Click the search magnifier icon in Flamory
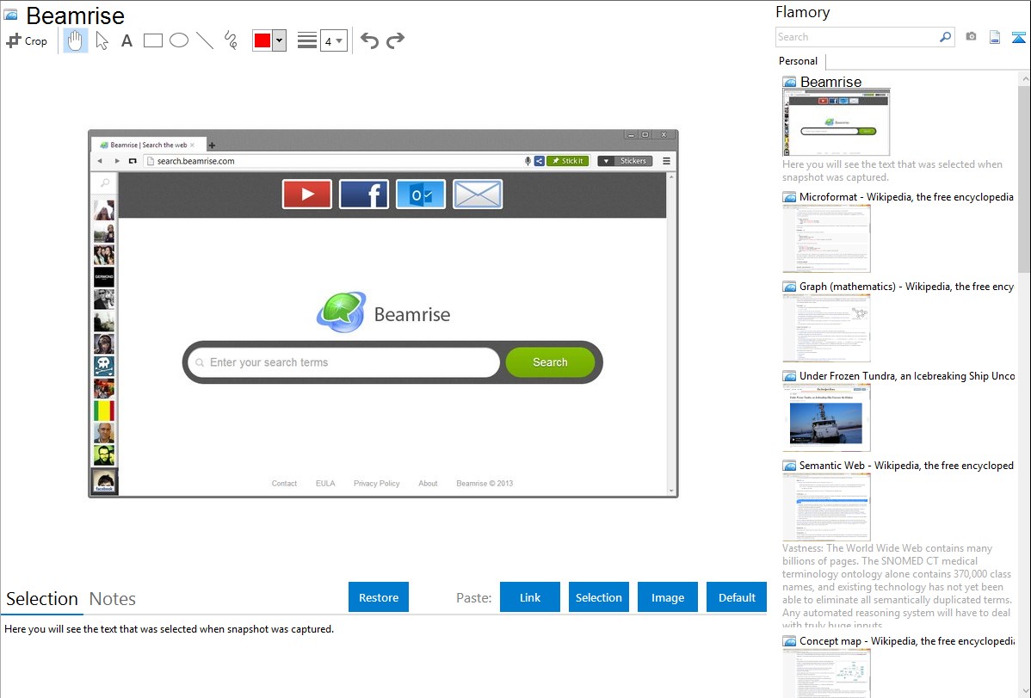Screen dimensions: 1031x698 [x=946, y=37]
